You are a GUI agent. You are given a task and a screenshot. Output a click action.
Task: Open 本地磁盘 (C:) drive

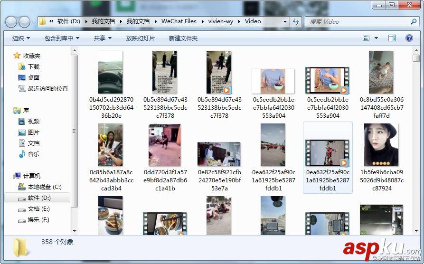pos(40,187)
